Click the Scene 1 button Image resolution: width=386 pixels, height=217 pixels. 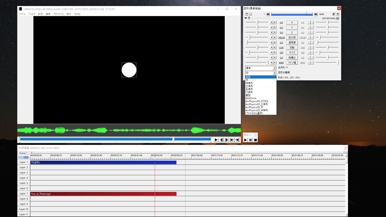[x=23, y=153]
